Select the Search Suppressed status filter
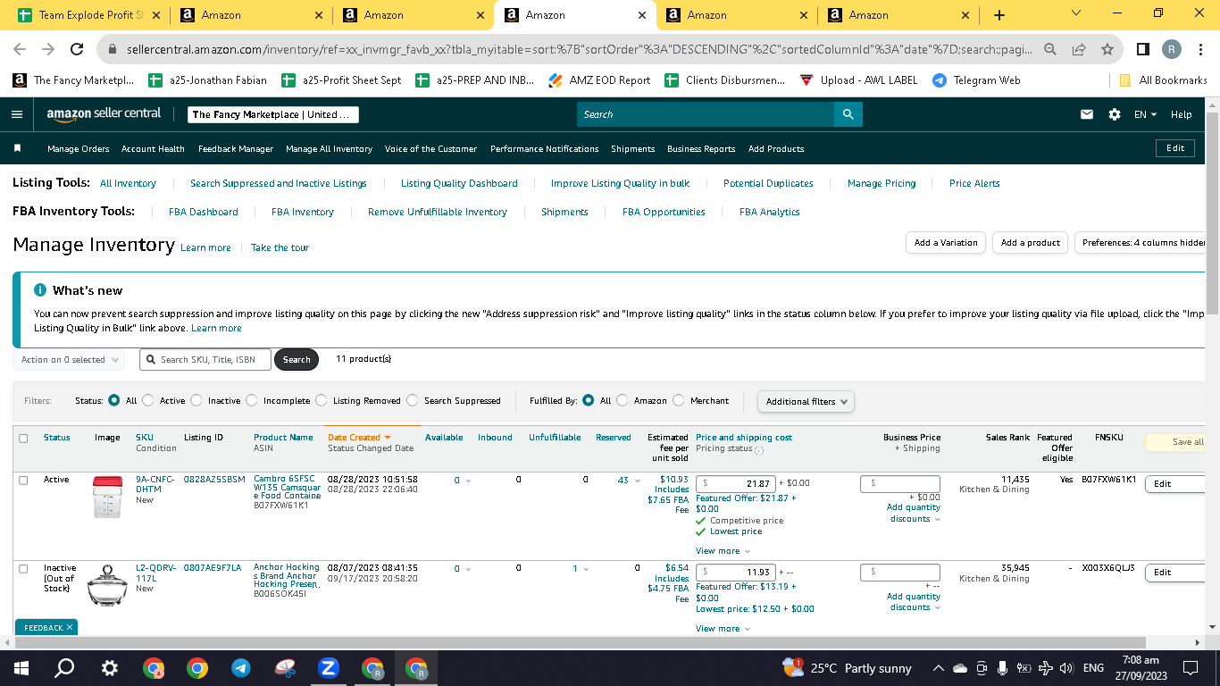Image resolution: width=1220 pixels, height=686 pixels. coord(413,401)
